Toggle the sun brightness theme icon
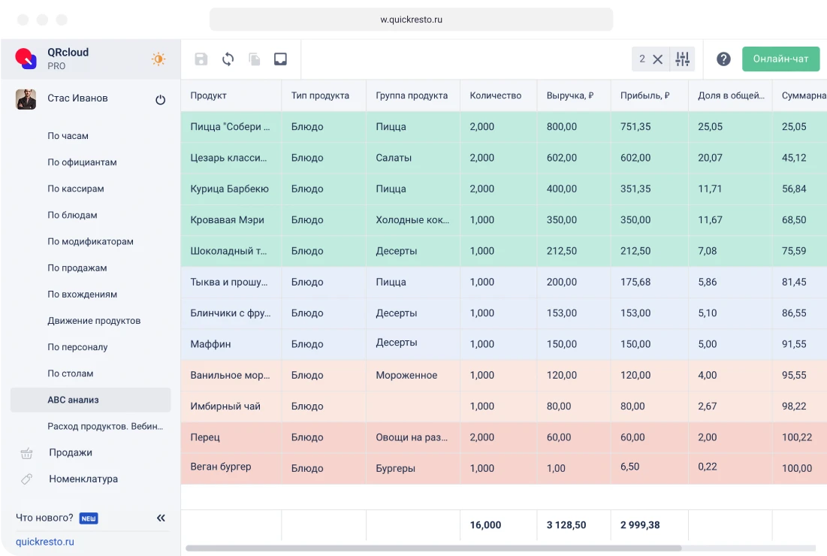The width and height of the screenshot is (827, 556). [158, 59]
